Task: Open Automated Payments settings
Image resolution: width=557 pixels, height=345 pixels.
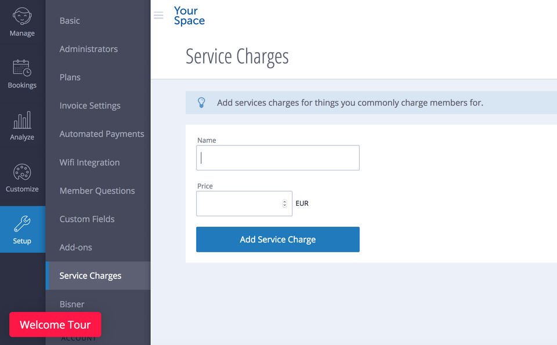Action: tap(102, 134)
